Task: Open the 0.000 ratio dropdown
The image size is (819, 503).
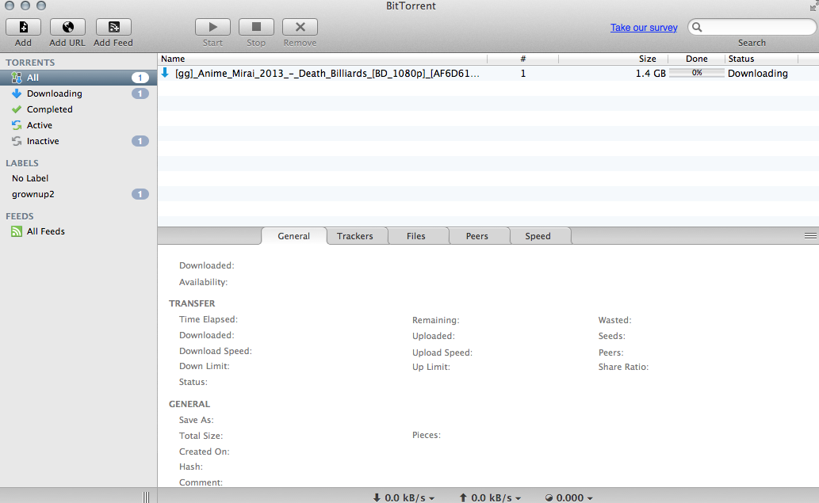Action: [x=568, y=497]
